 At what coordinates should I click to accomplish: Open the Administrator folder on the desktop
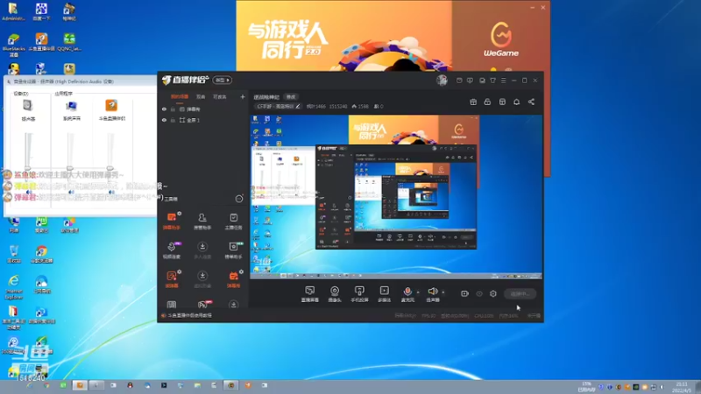[13, 11]
